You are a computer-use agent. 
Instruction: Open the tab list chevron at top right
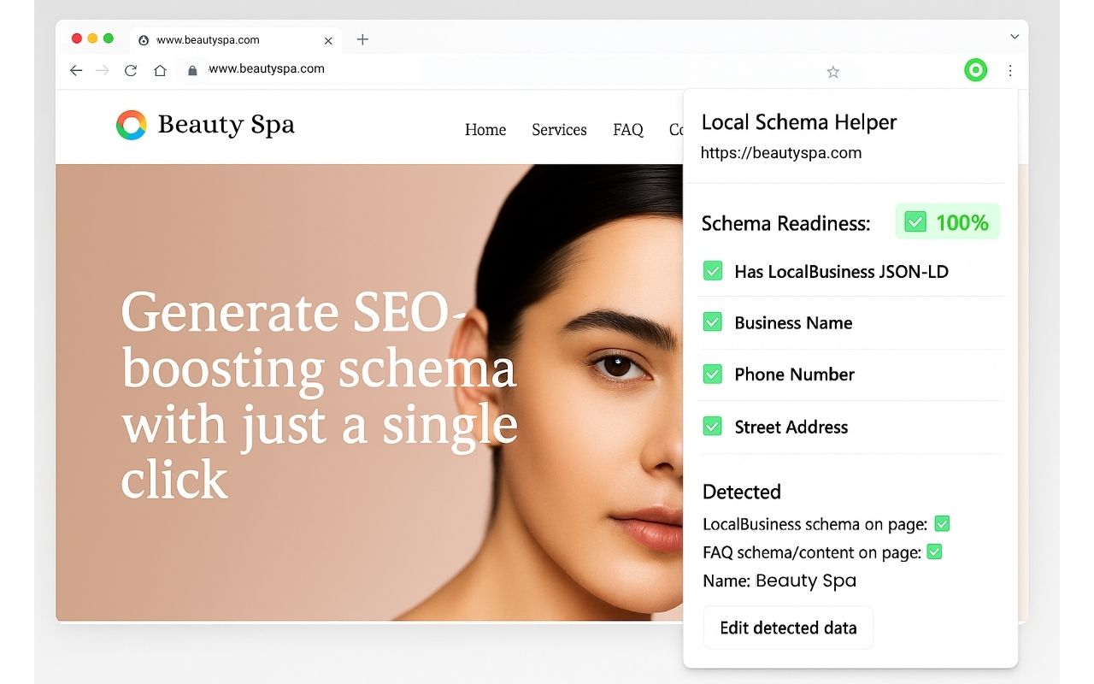tap(1015, 37)
